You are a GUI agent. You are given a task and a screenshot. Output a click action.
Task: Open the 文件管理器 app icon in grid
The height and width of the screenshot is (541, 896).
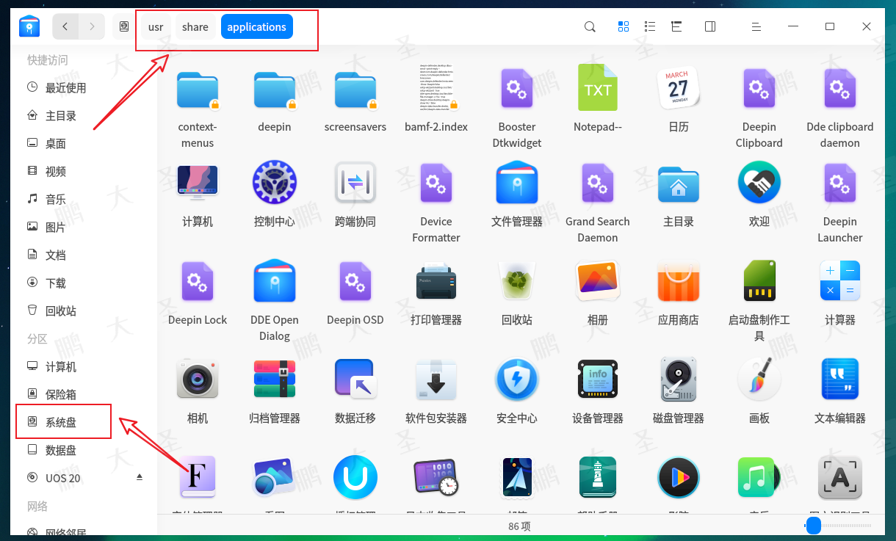tap(517, 183)
